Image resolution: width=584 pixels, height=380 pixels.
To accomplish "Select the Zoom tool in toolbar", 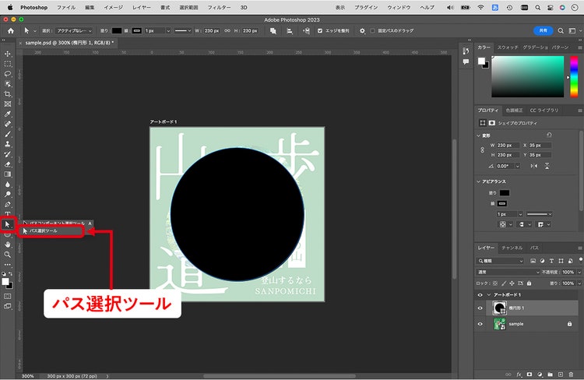I will (x=8, y=255).
